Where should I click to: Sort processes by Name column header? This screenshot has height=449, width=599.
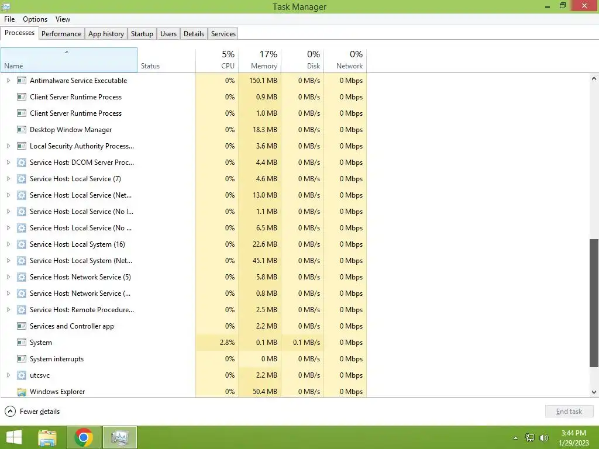coord(69,60)
